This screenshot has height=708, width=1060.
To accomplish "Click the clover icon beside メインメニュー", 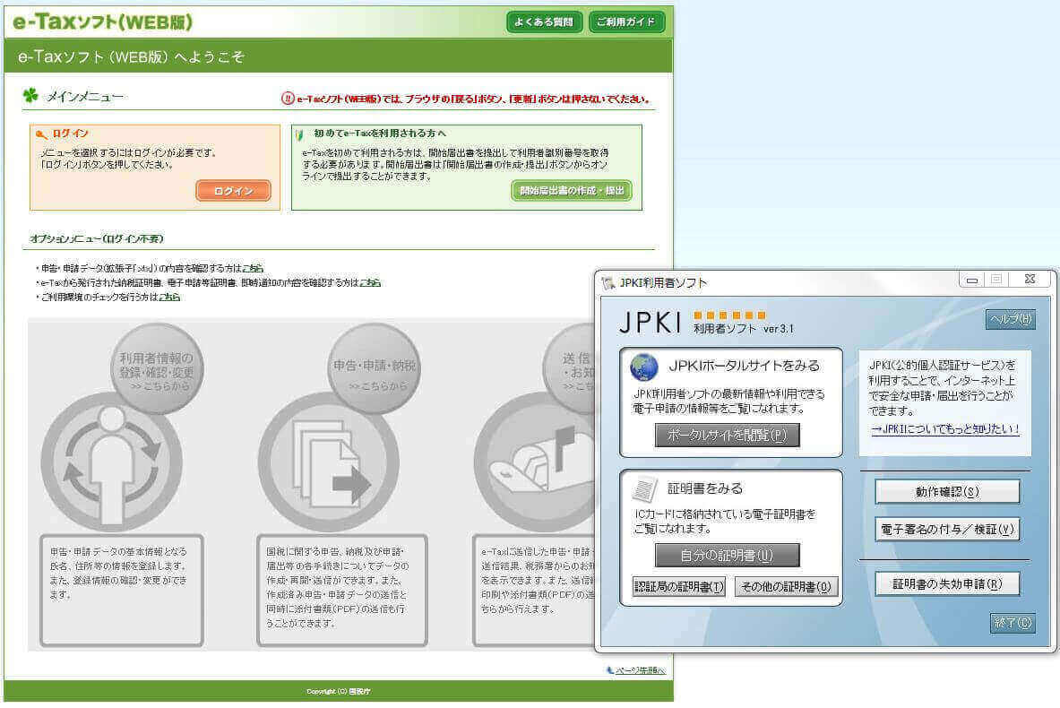I will [x=30, y=92].
